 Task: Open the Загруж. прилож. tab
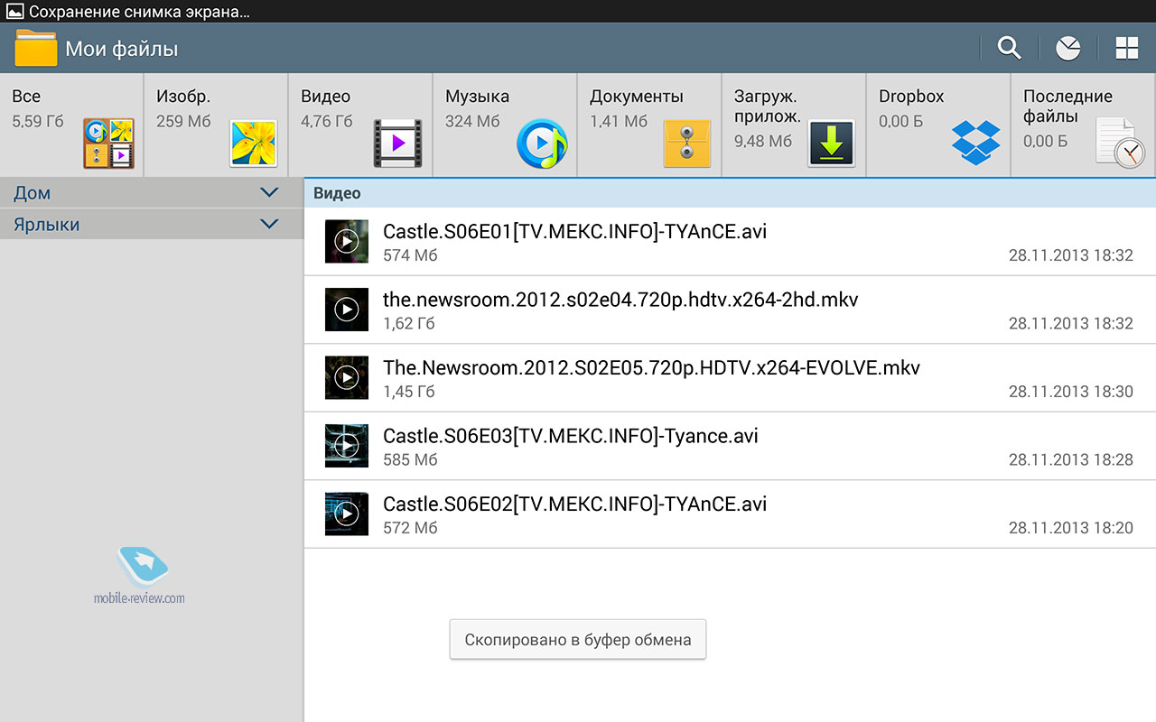[795, 125]
